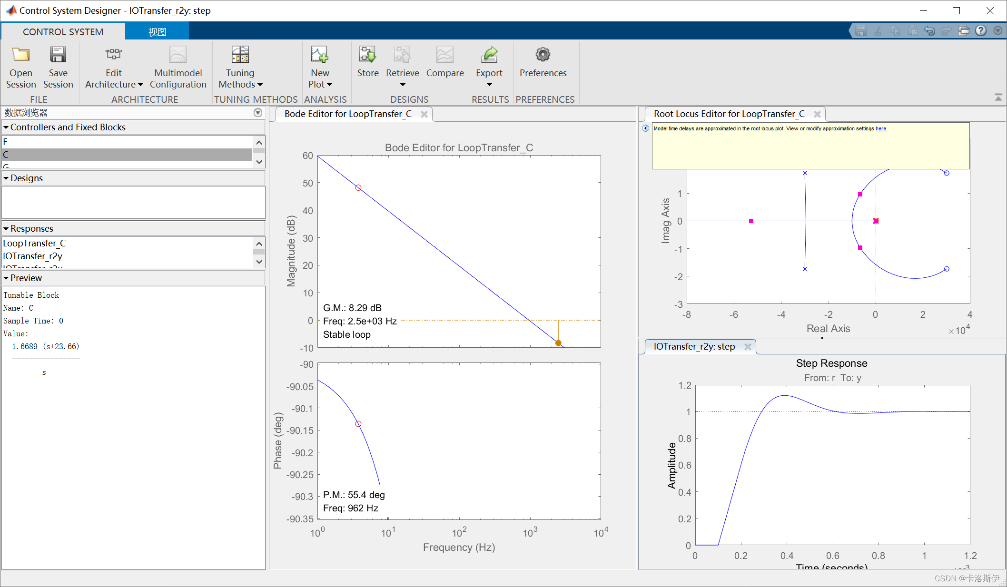
Task: Select the Root Locus Editor for LoopTransfer_C tab
Action: 729,114
